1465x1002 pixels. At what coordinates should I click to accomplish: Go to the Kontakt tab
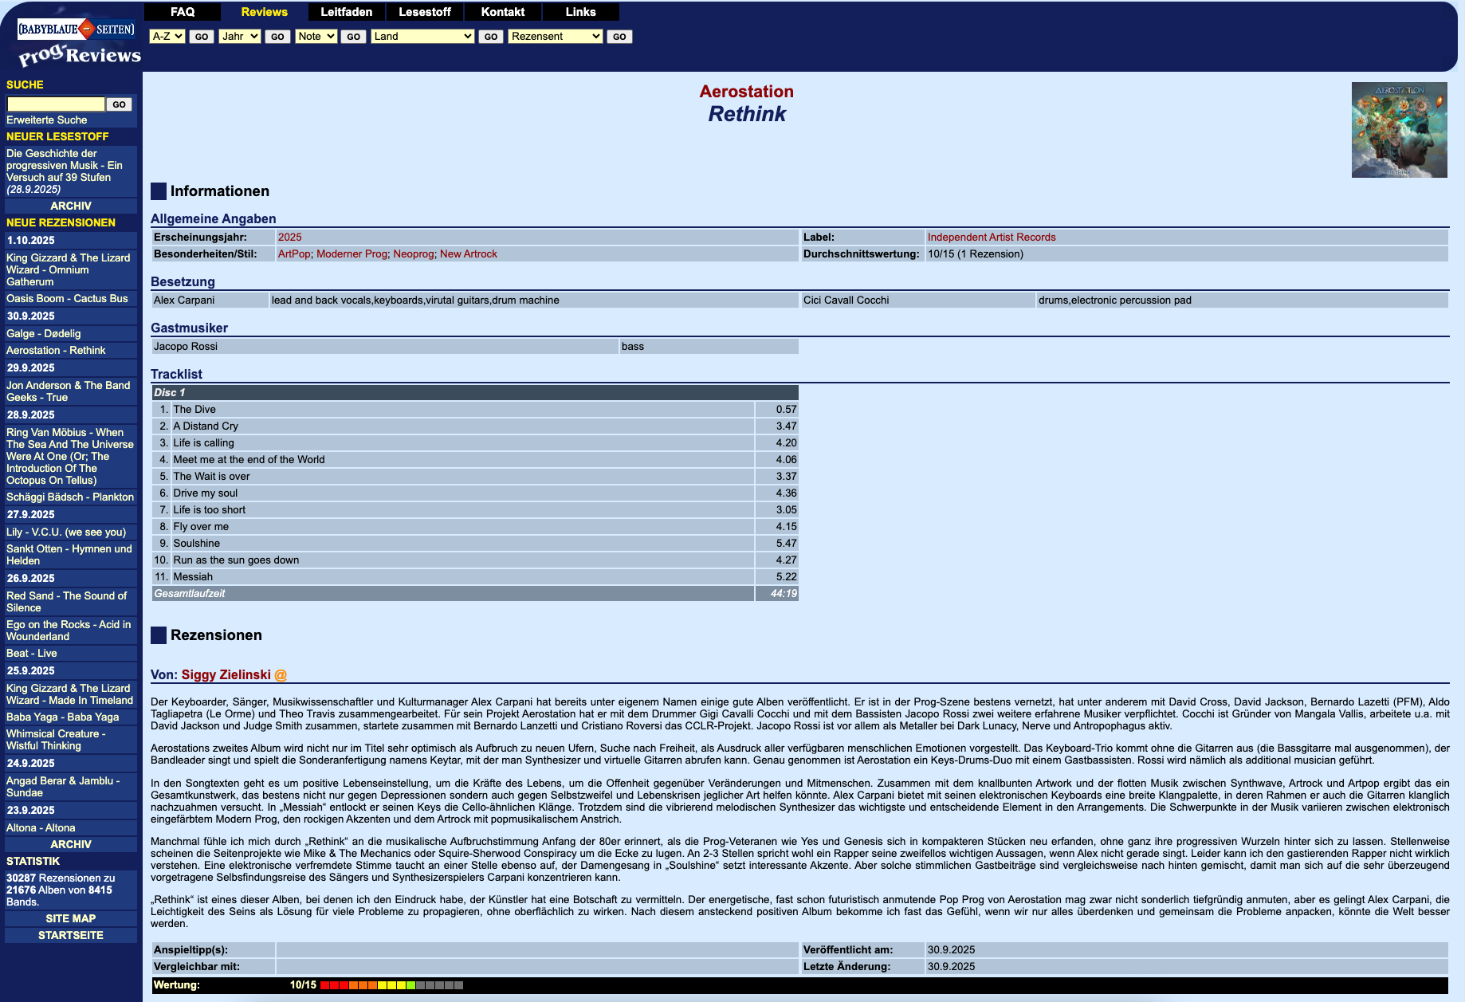point(502,12)
